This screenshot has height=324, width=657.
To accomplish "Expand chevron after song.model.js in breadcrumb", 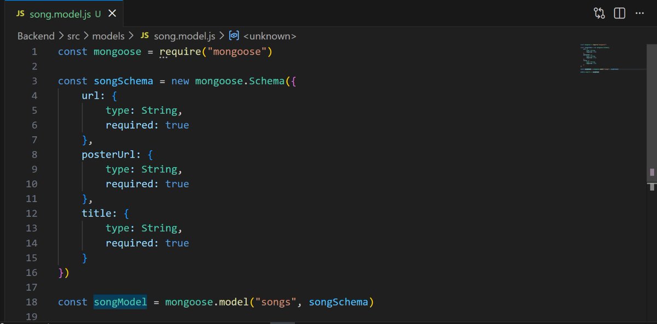I will (x=222, y=36).
